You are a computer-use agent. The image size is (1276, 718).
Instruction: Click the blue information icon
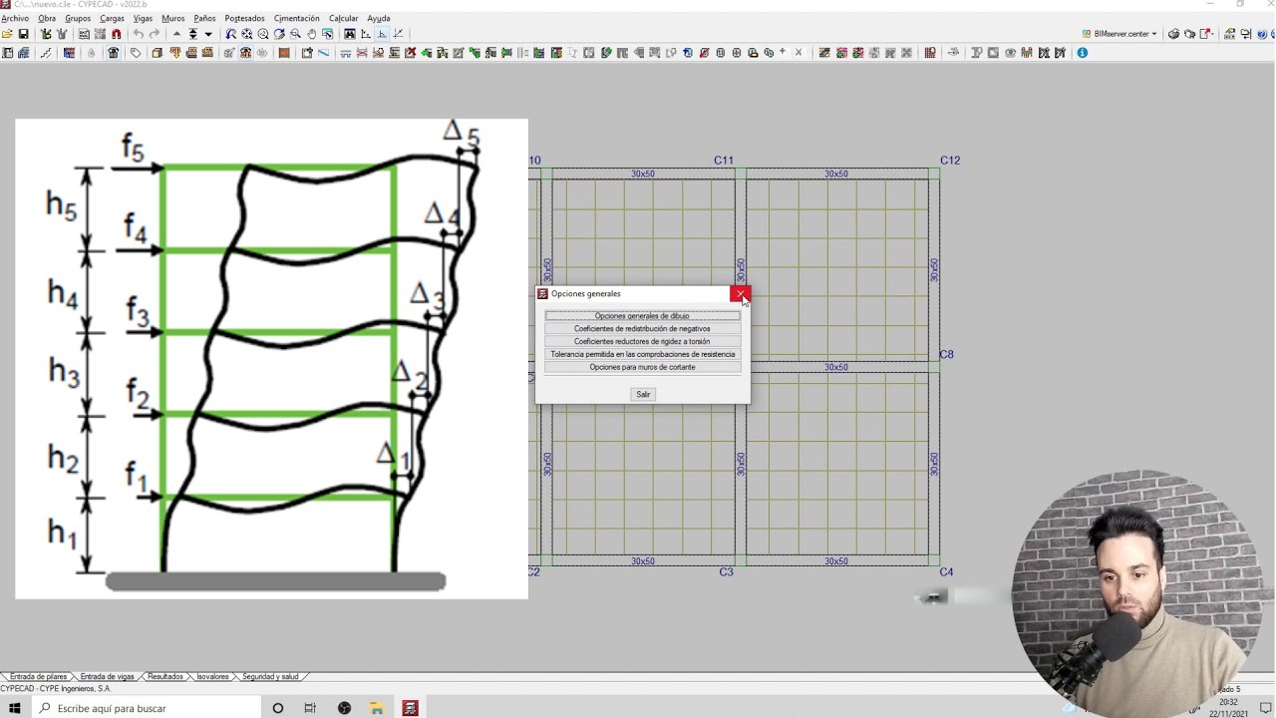pos(1083,53)
